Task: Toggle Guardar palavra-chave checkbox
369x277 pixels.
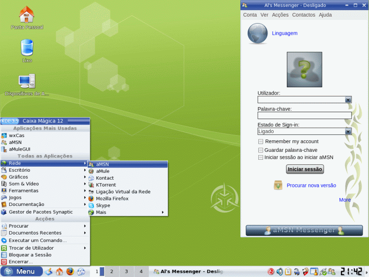Action: [261, 150]
